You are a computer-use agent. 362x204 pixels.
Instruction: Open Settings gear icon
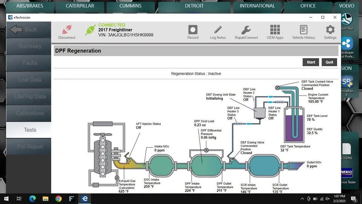330,29
